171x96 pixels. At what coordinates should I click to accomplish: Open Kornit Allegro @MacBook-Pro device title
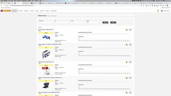[46, 29]
